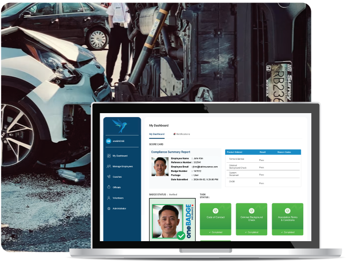
Task: Click the oneBADGE logo text on badge
Action: (189, 221)
